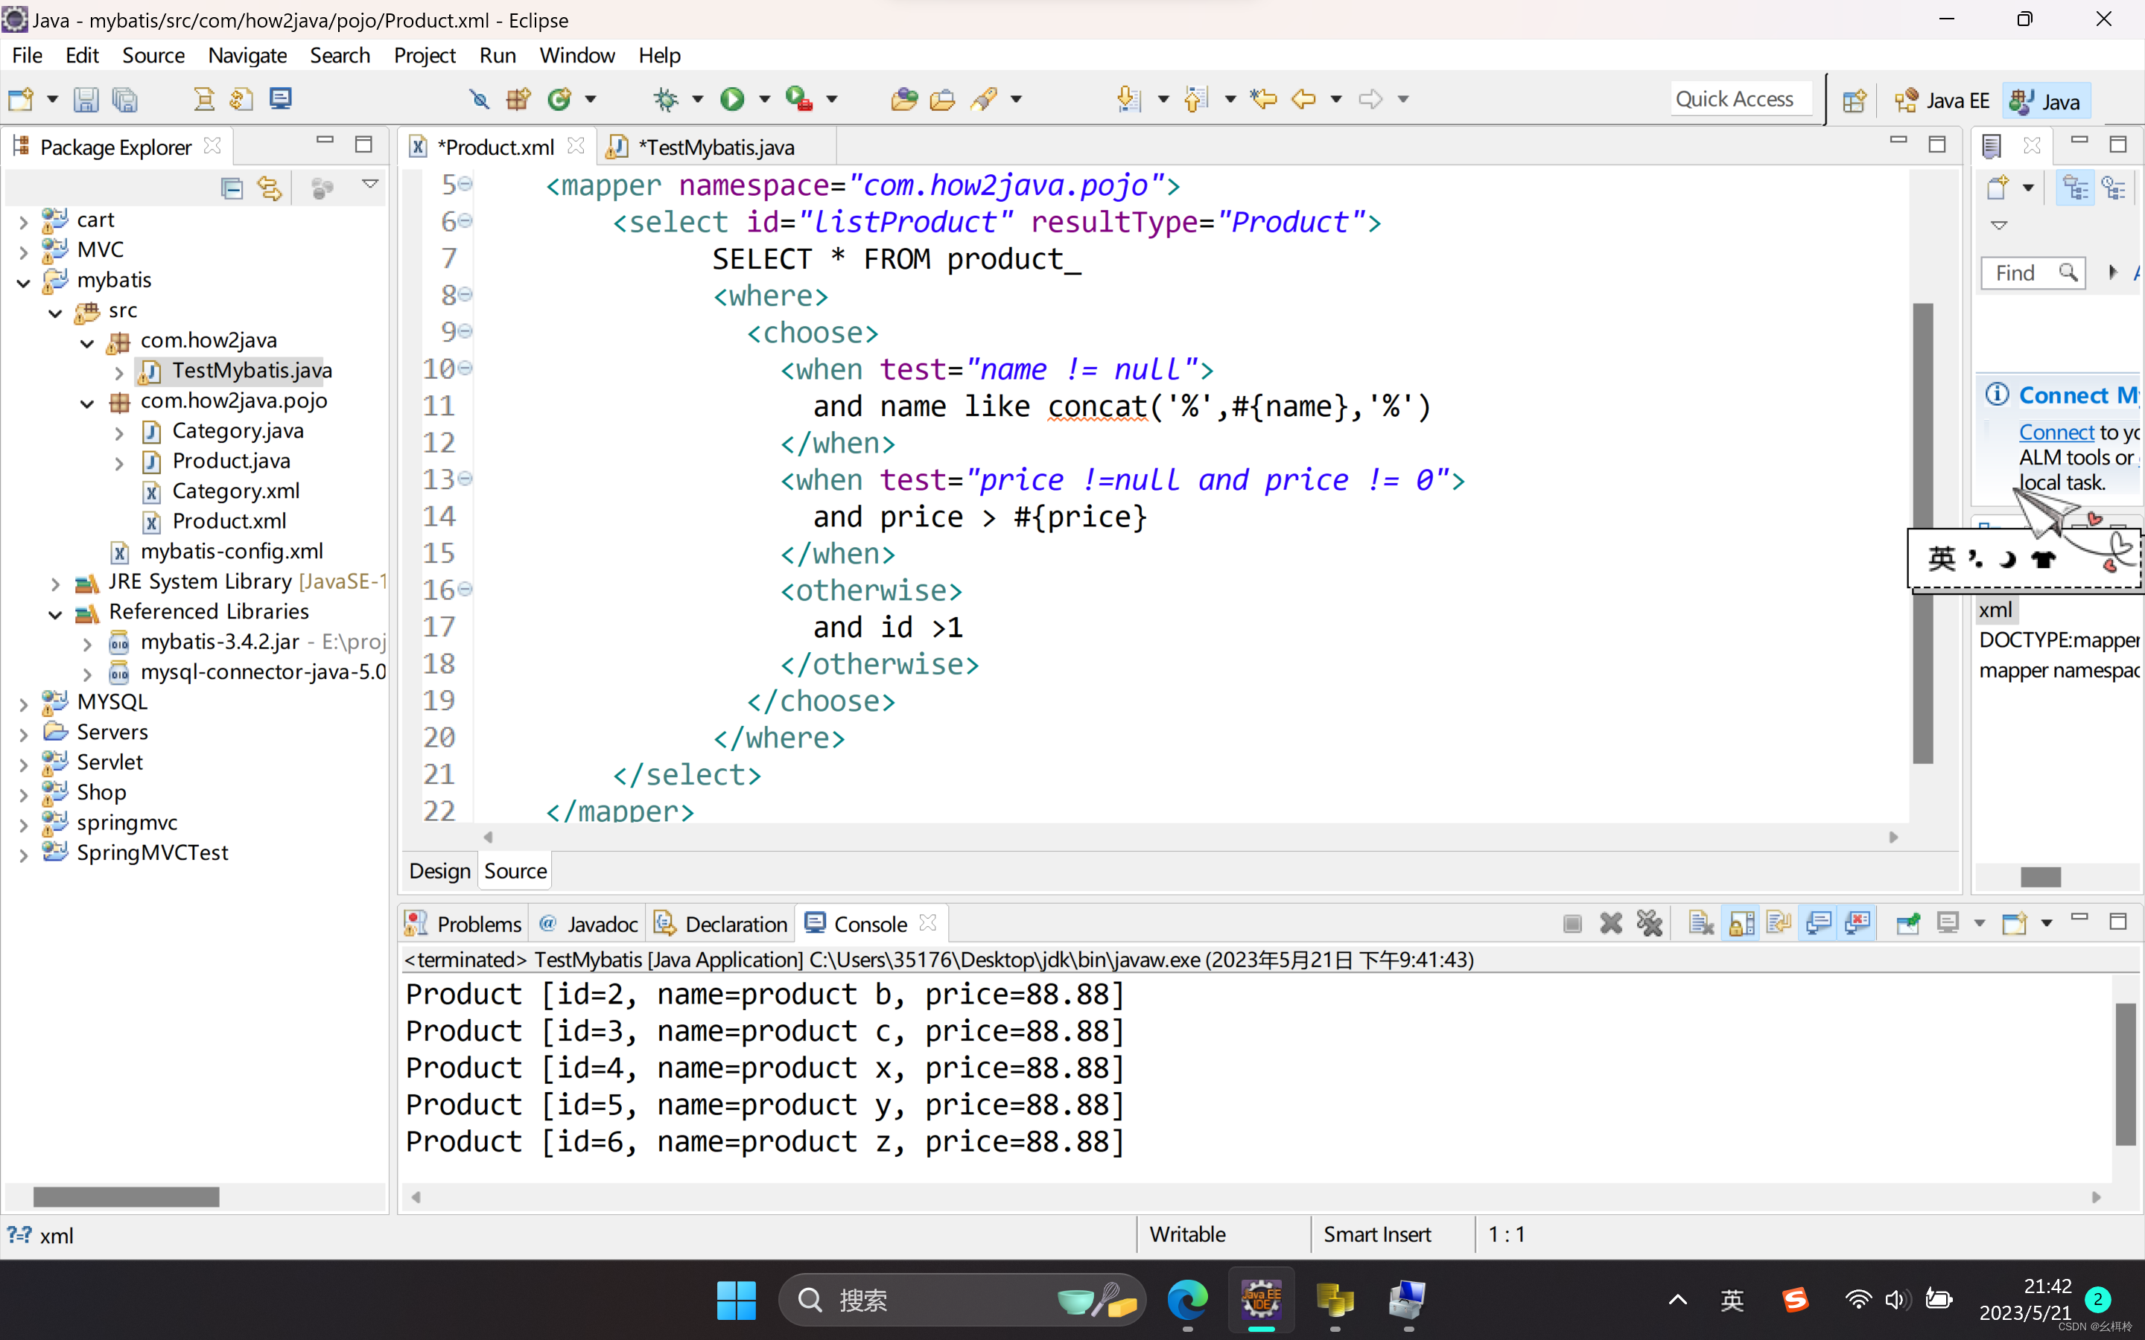Viewport: 2145px width, 1340px height.
Task: Open the Navigate menu
Action: [247, 55]
